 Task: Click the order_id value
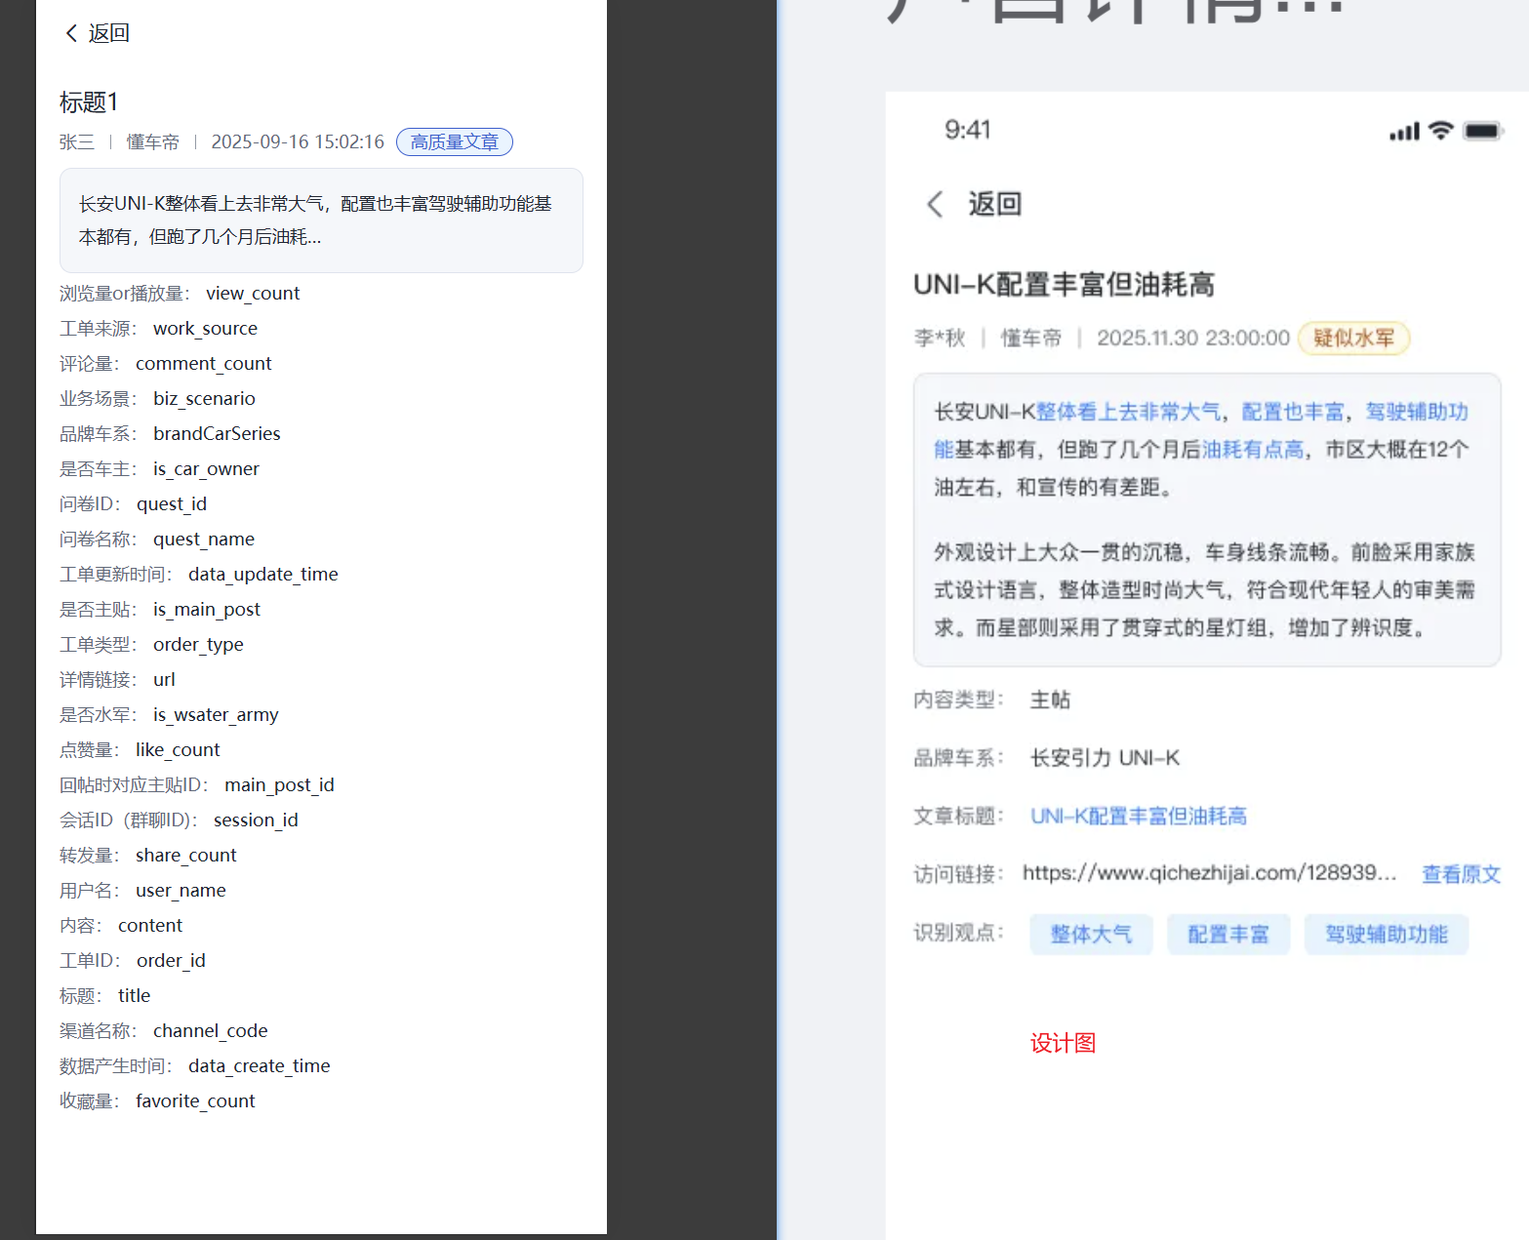[x=171, y=961]
